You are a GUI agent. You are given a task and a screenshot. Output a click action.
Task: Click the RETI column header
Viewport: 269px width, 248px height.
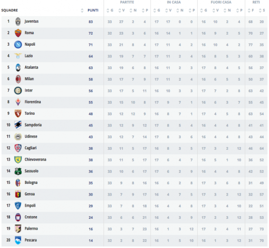pos(256,2)
